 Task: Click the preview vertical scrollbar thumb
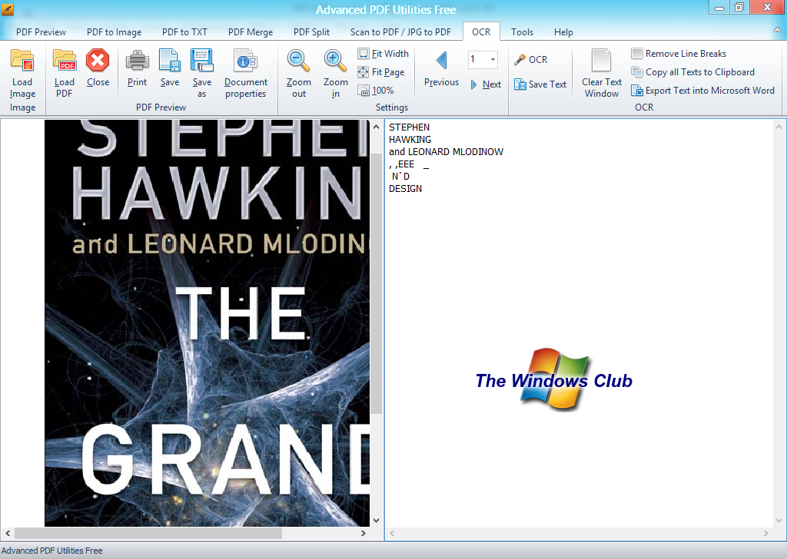[377, 283]
